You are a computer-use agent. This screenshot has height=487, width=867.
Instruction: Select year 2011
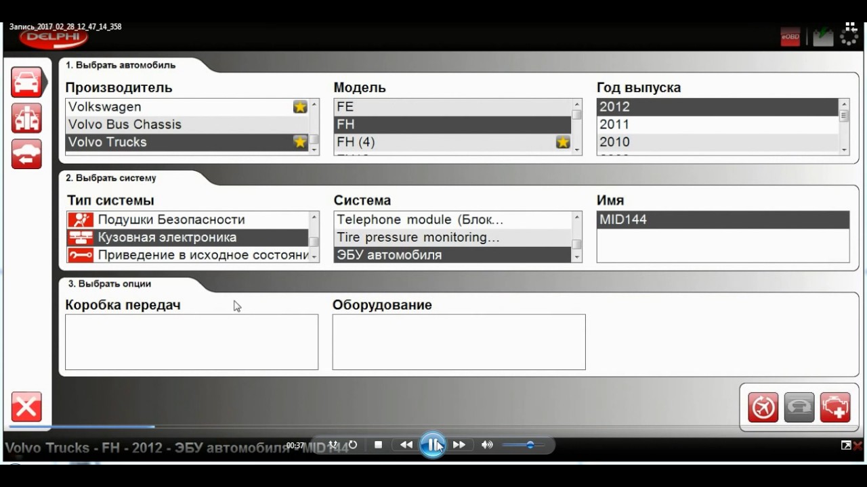(x=718, y=124)
